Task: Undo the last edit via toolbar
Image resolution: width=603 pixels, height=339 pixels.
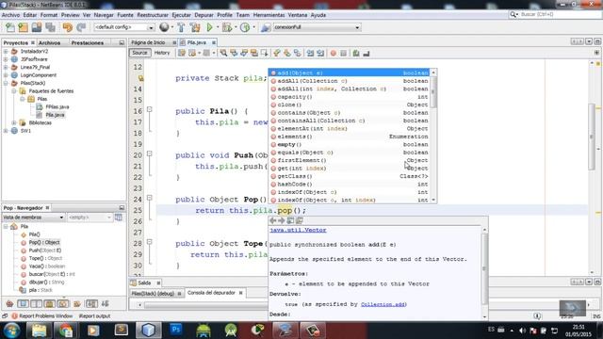Action: point(67,27)
